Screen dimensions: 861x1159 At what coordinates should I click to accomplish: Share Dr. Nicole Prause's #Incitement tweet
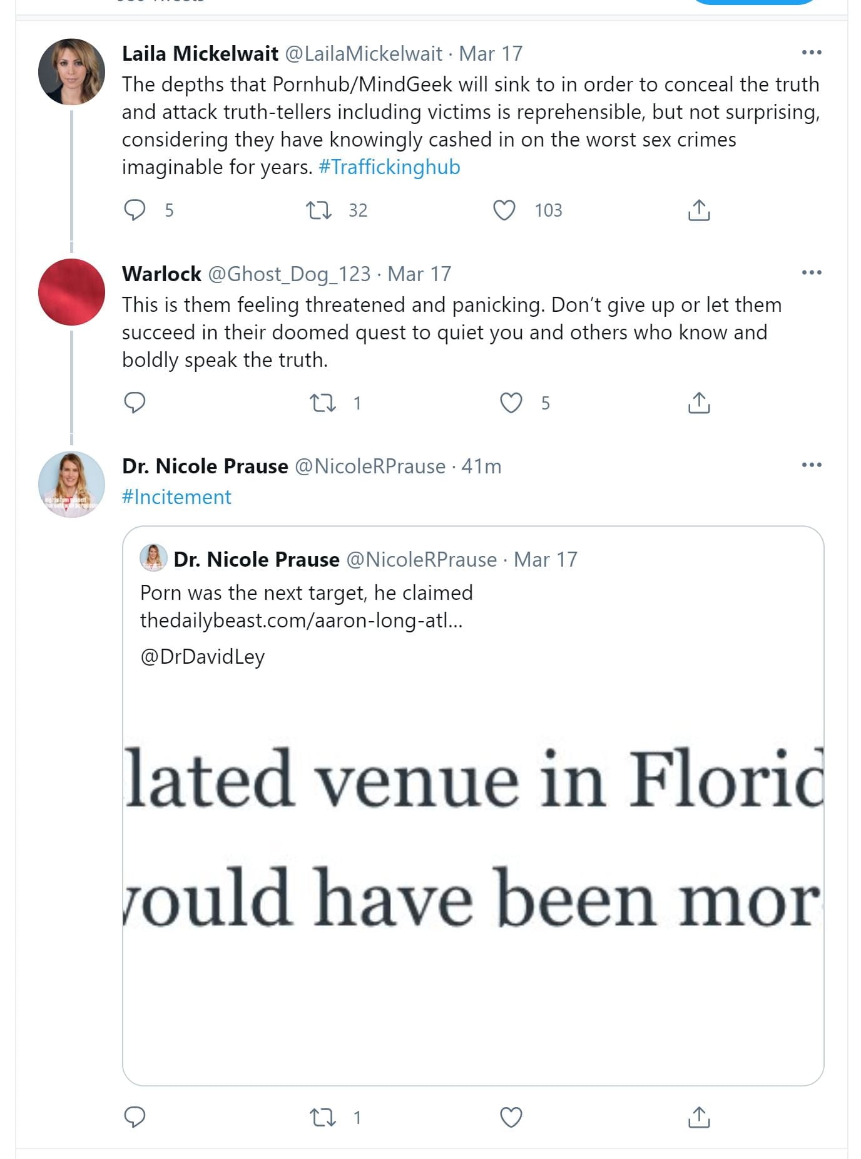tap(698, 1117)
